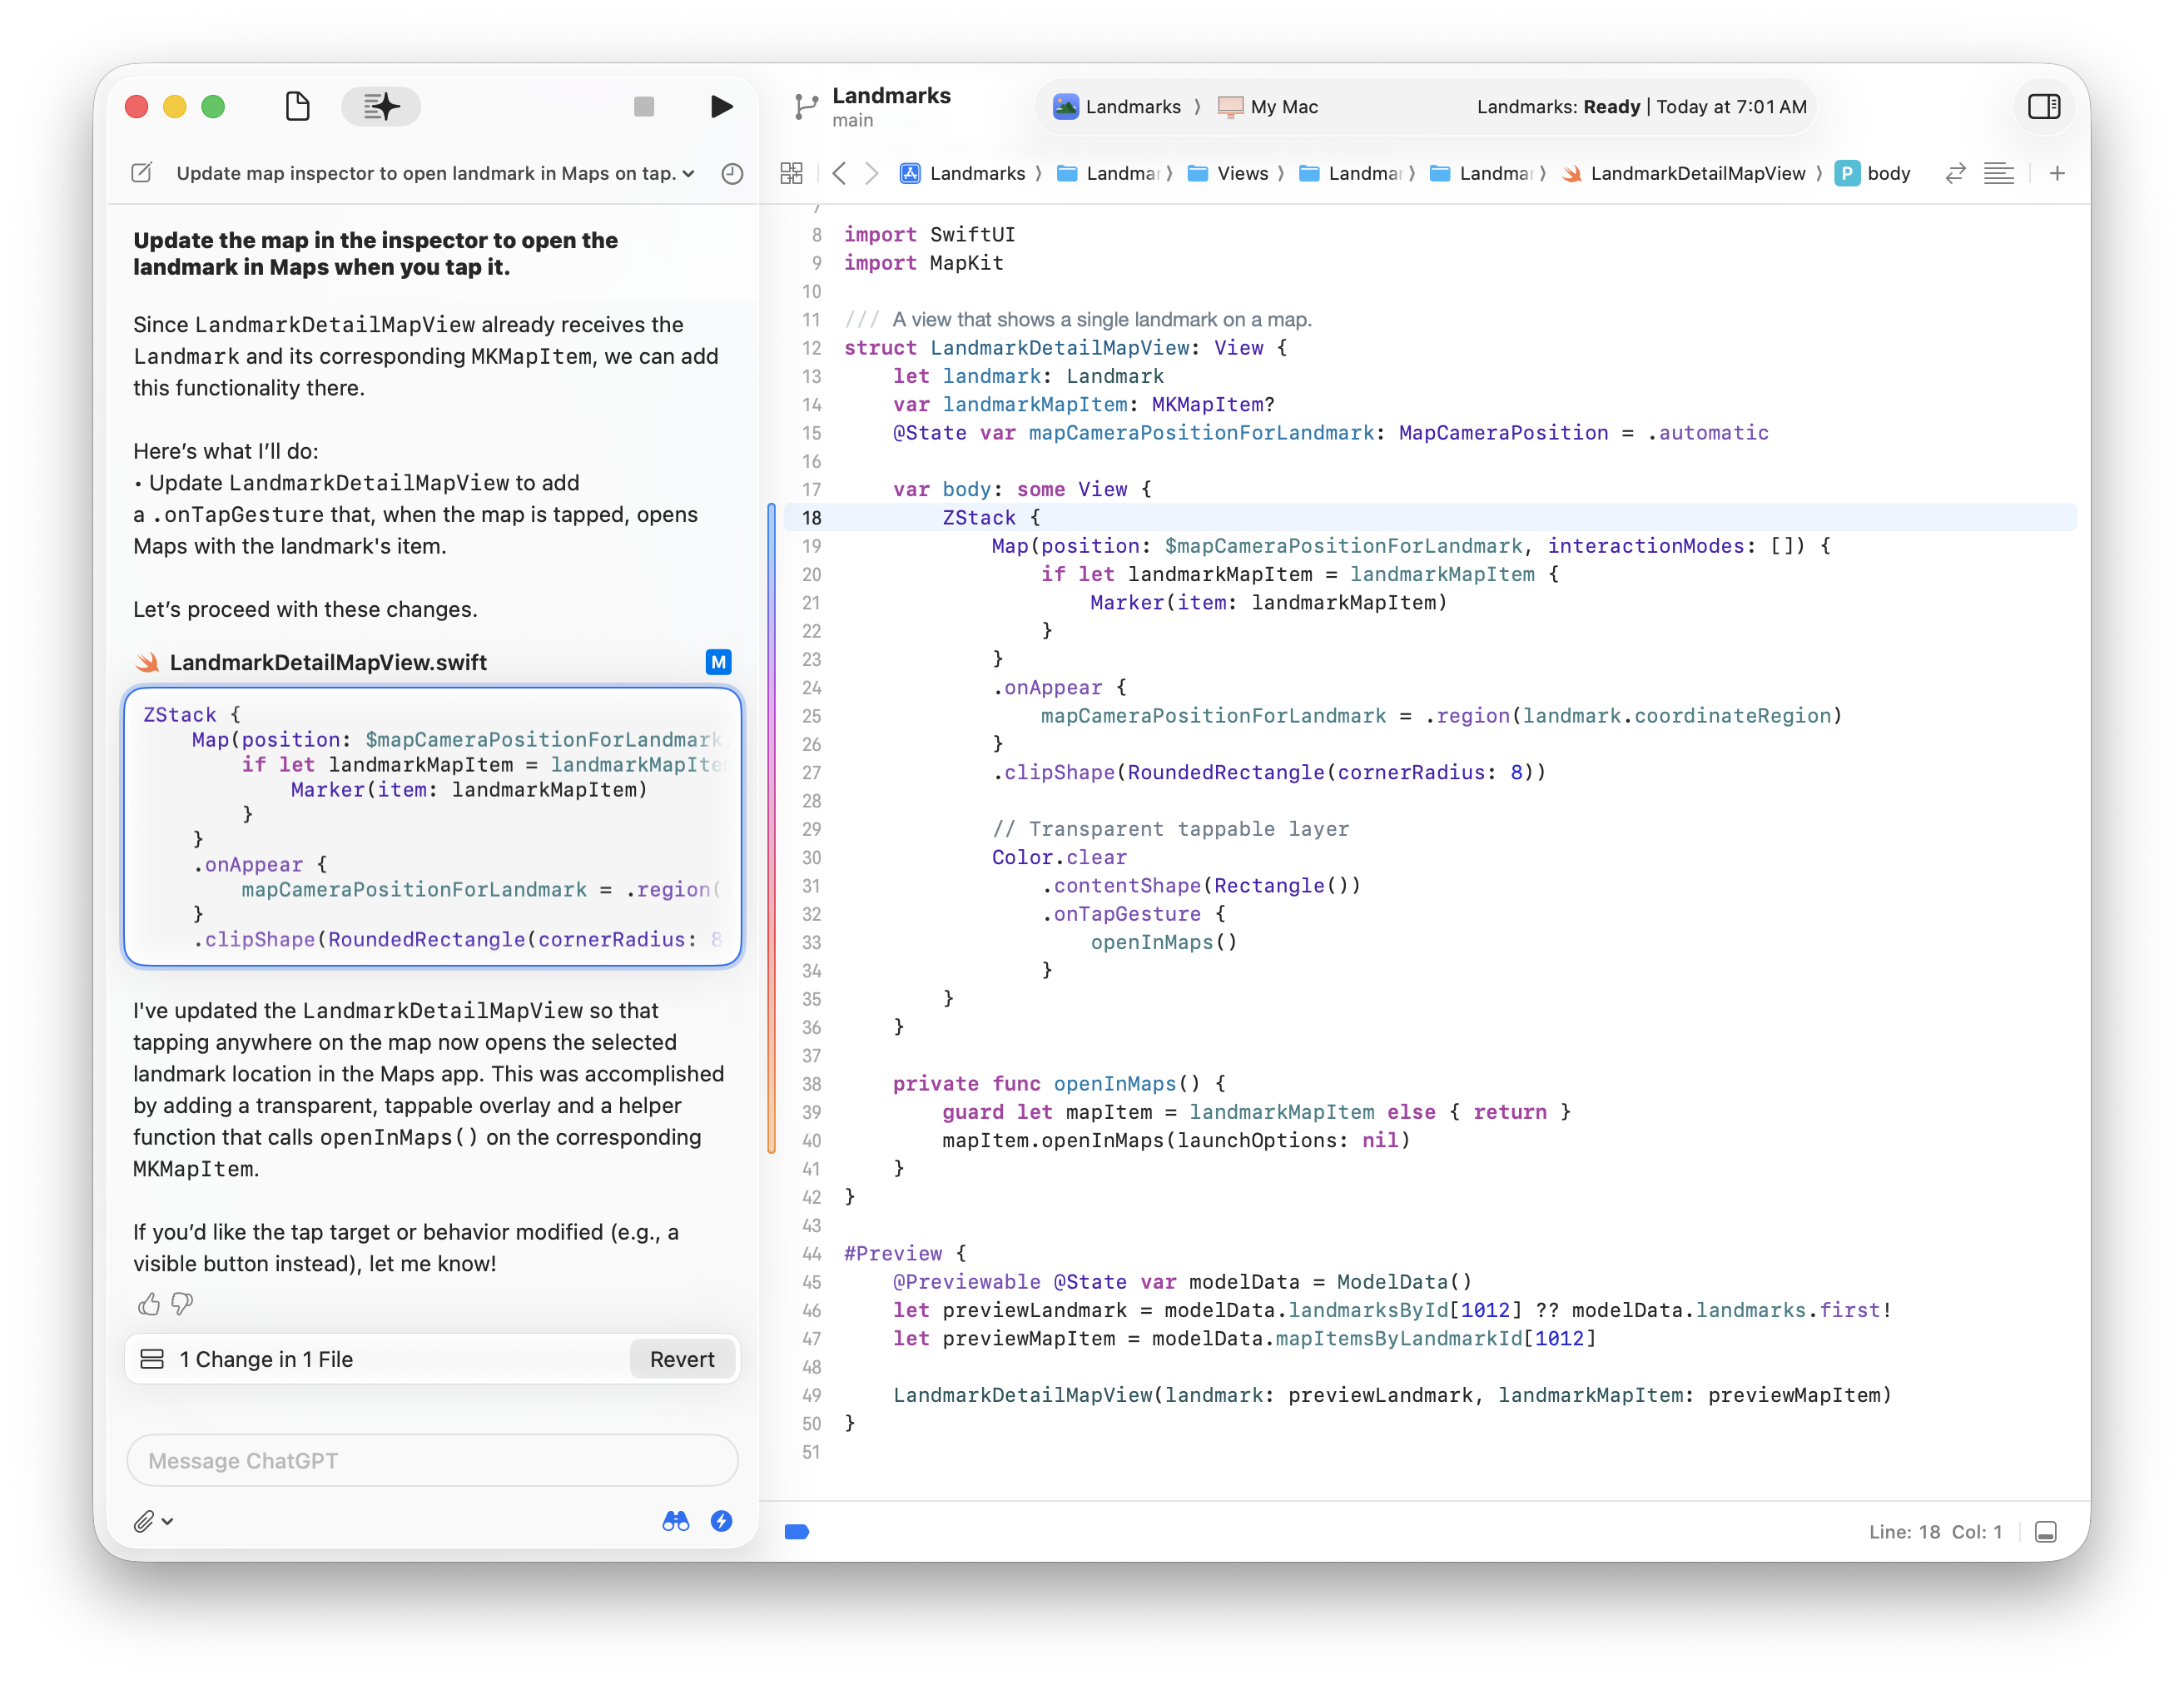
Task: Attach a file with the paperclip icon
Action: 146,1521
